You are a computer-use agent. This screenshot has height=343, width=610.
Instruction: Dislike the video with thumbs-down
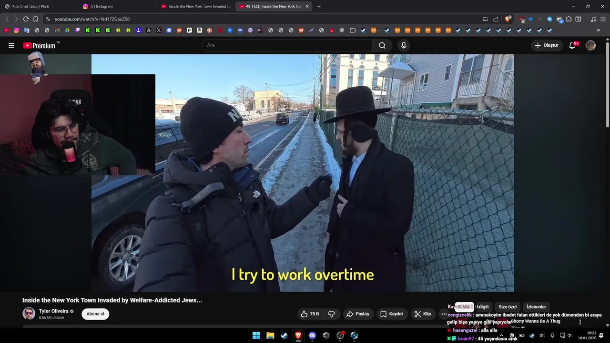pyautogui.click(x=332, y=314)
